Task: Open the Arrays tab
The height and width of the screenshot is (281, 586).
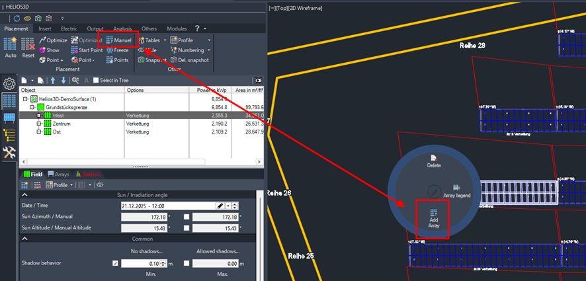Action: 59,174
